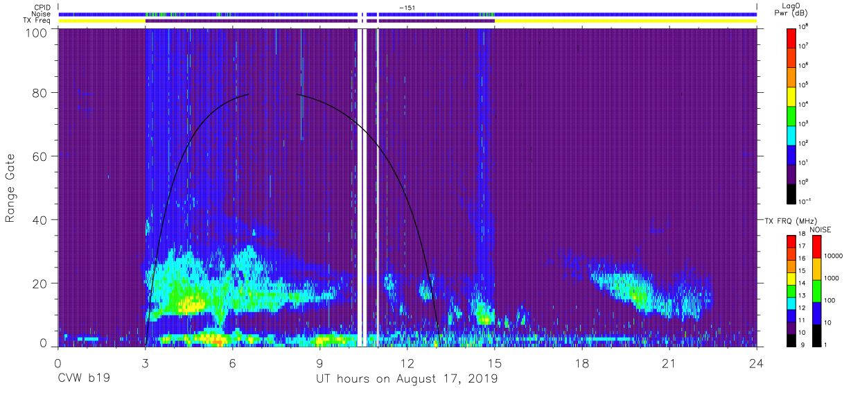Click the '3' hour label on time axis
Image resolution: width=851 pixels, height=393 pixels.
click(145, 363)
